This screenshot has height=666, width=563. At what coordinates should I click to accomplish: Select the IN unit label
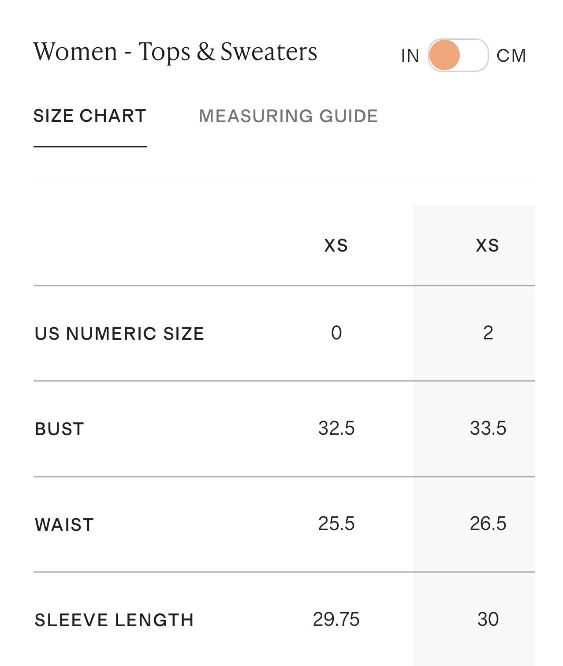410,56
